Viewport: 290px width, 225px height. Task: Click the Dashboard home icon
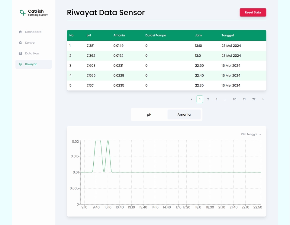click(20, 32)
